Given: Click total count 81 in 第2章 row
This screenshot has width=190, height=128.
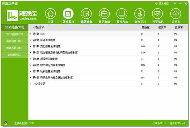Looking at the screenshot, I should tap(142, 40).
